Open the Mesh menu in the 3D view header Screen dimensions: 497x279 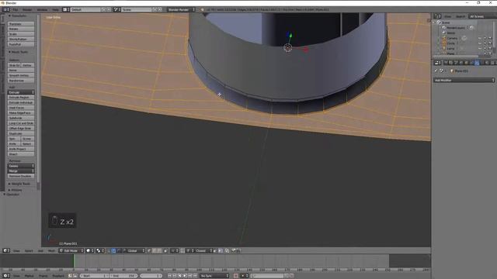tap(51, 250)
